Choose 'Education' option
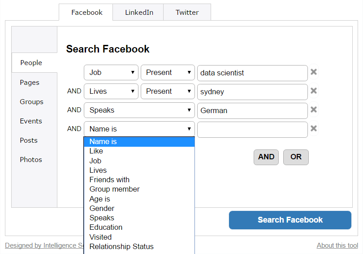Screen dimensions: 363x254 [x=139, y=228]
